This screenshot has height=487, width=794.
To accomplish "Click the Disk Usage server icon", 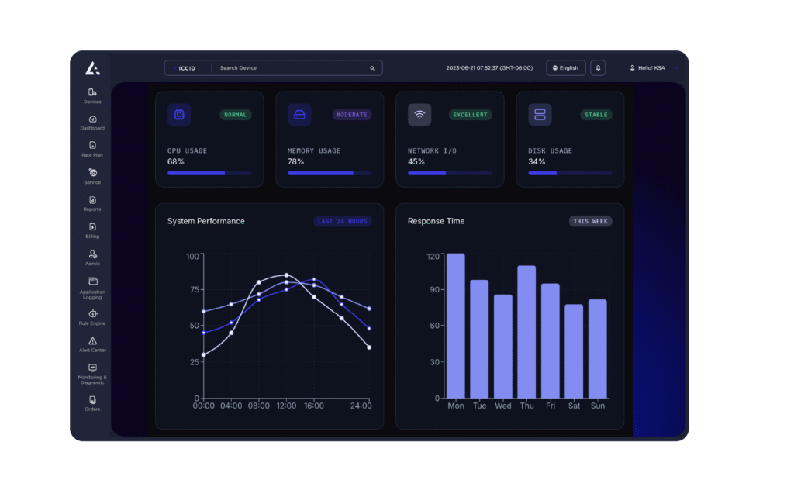I will (x=540, y=115).
